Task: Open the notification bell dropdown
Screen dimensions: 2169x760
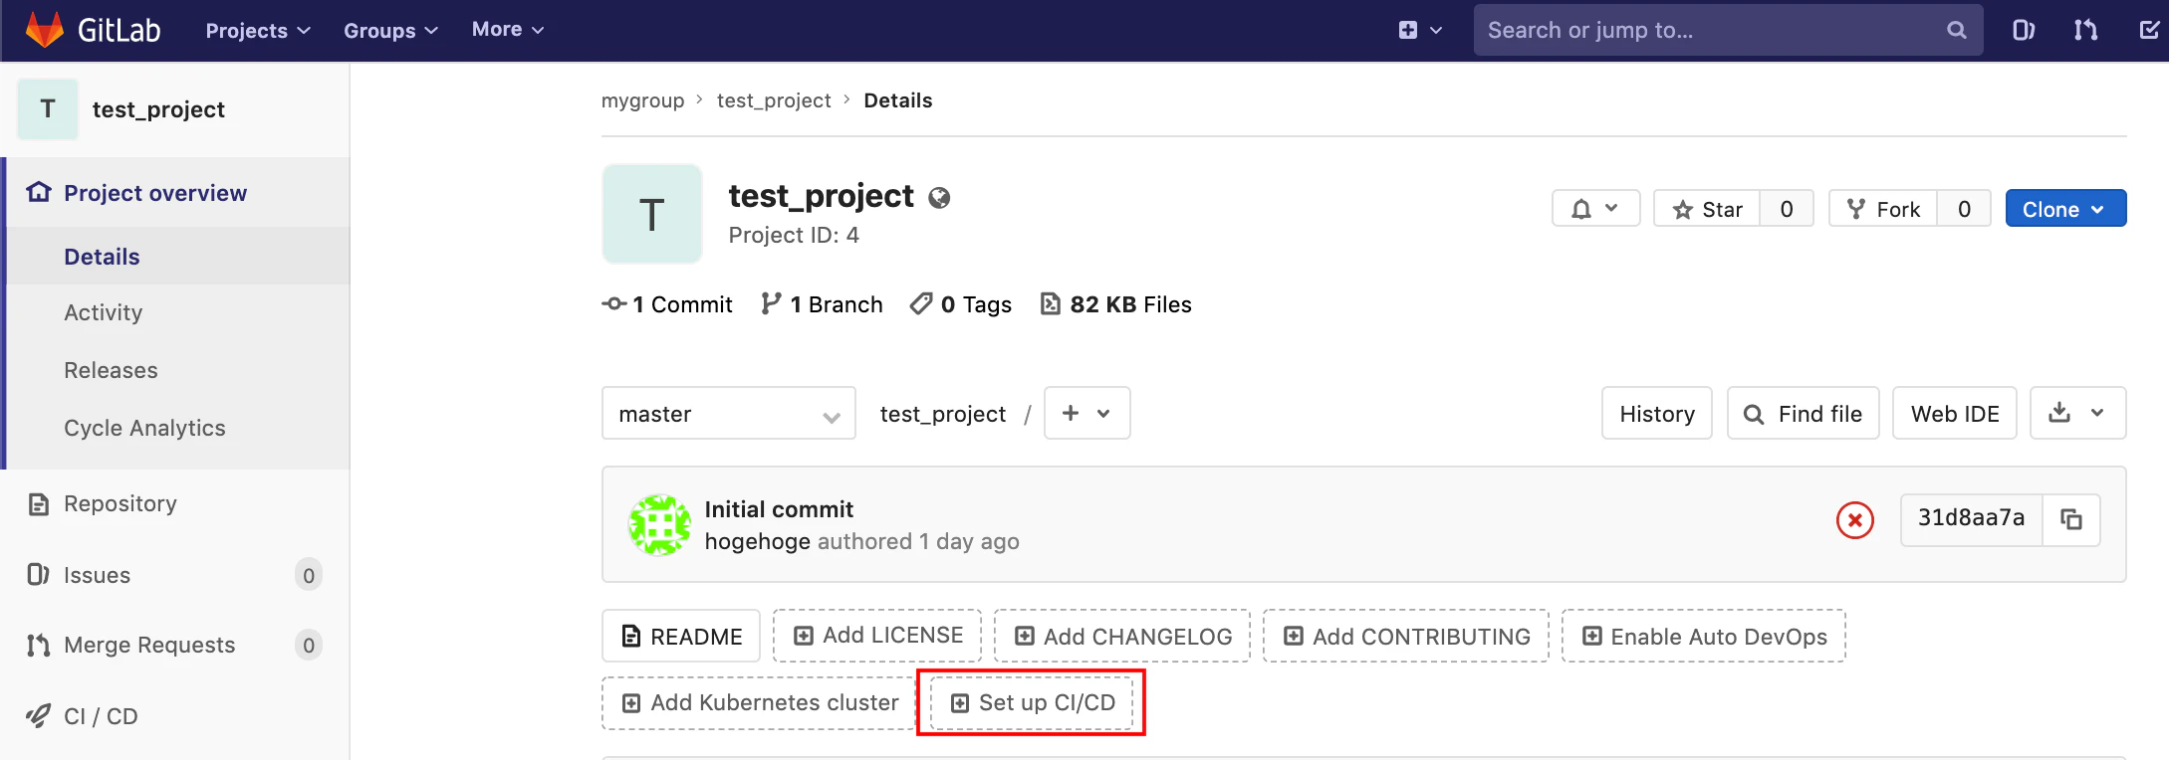Action: [1595, 209]
